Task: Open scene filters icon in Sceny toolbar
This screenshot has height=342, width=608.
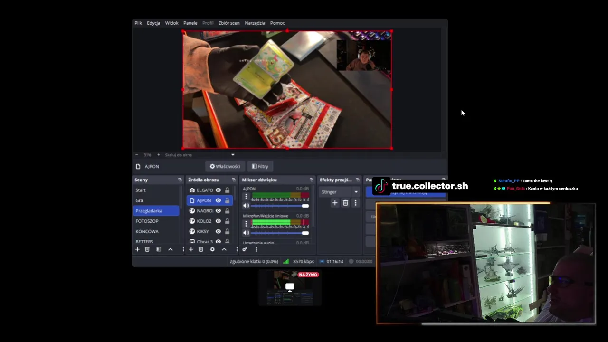Action: coord(159,249)
